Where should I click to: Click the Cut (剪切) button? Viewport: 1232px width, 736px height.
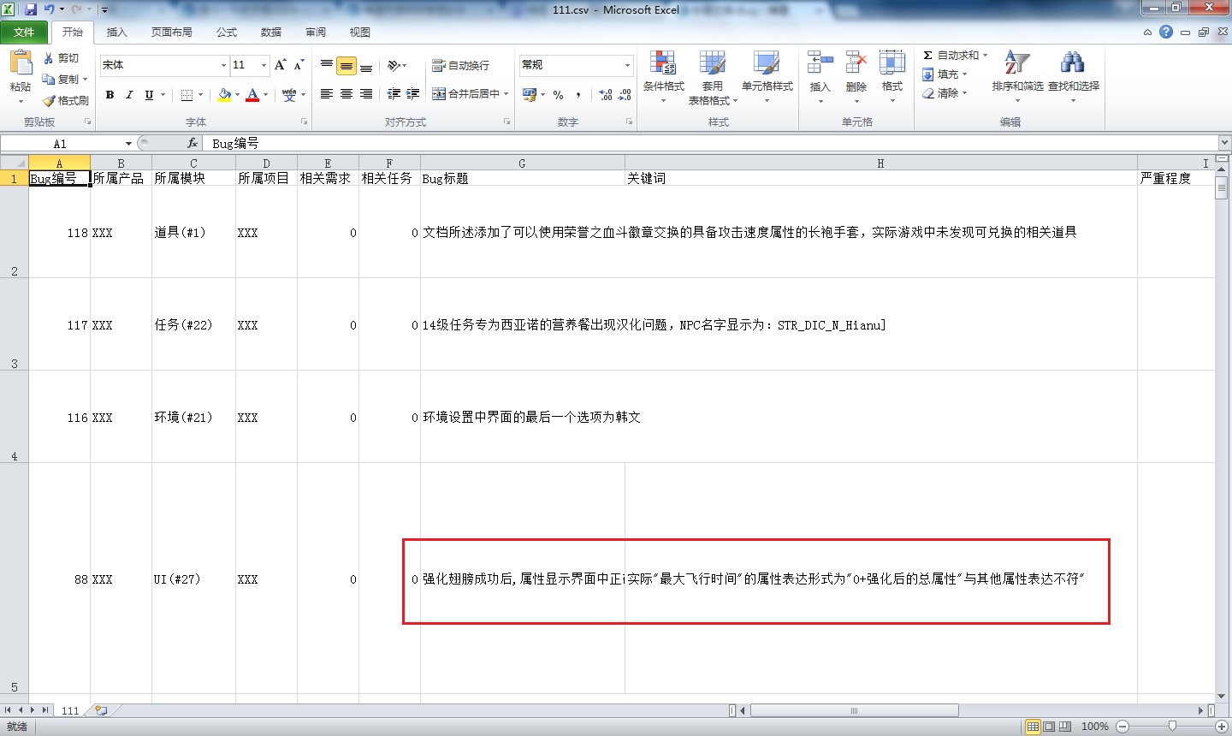[62, 58]
